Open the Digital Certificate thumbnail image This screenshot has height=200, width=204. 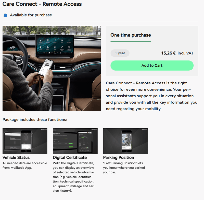point(75,141)
